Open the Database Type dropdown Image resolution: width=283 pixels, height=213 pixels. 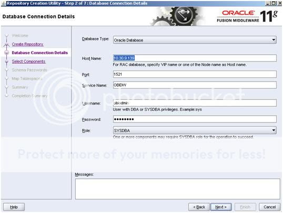click(195, 40)
